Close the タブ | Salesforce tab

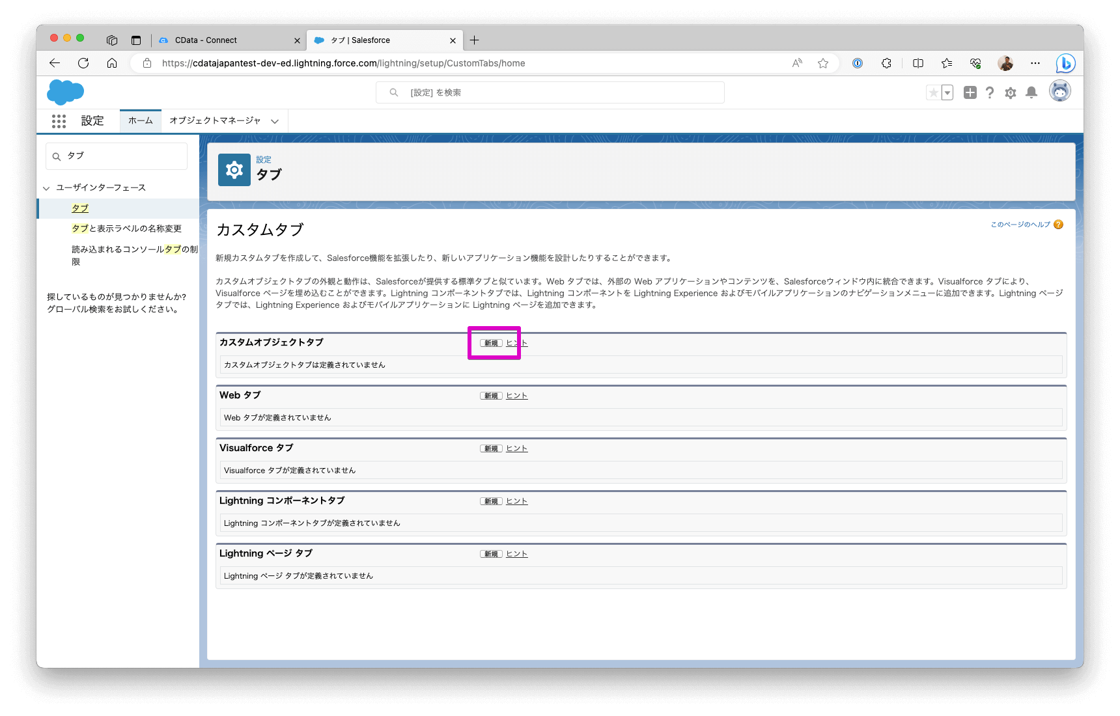tap(453, 40)
